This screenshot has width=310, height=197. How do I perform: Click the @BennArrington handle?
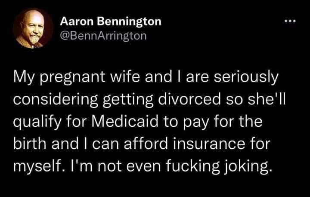pyautogui.click(x=103, y=36)
